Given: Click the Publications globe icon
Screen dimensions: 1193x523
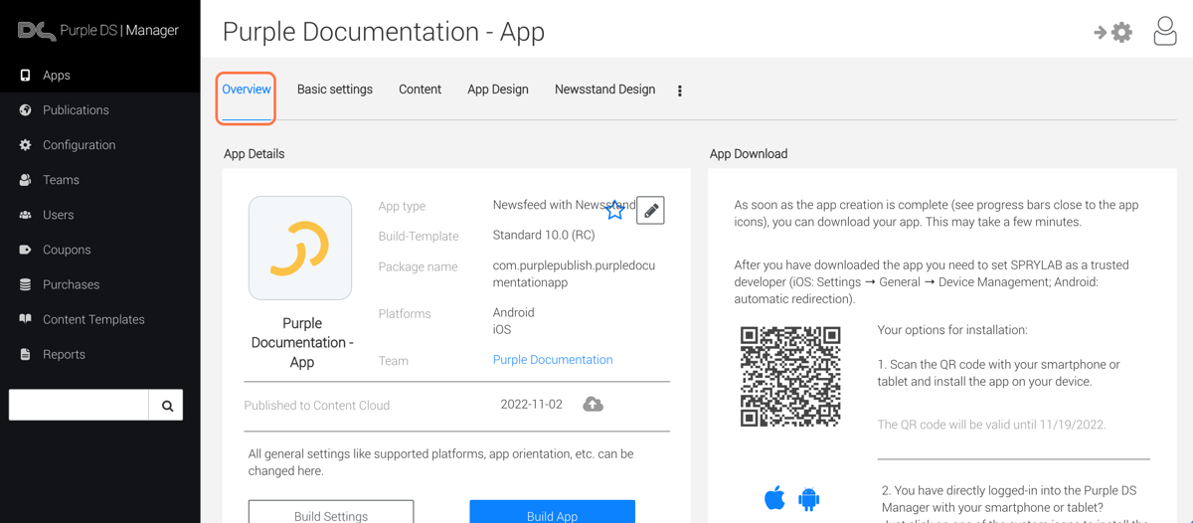Looking at the screenshot, I should click(25, 110).
